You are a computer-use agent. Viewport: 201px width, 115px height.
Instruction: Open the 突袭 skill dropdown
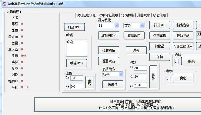click(142, 25)
